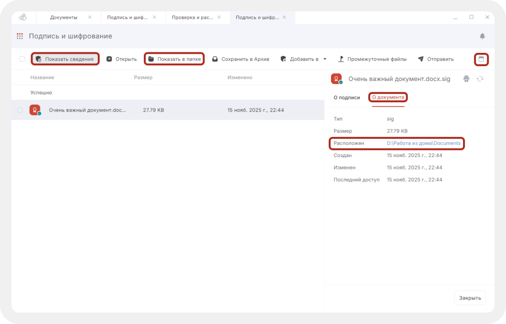The image size is (506, 324).
Task: Toggle the side panel layout icon
Action: (x=481, y=59)
